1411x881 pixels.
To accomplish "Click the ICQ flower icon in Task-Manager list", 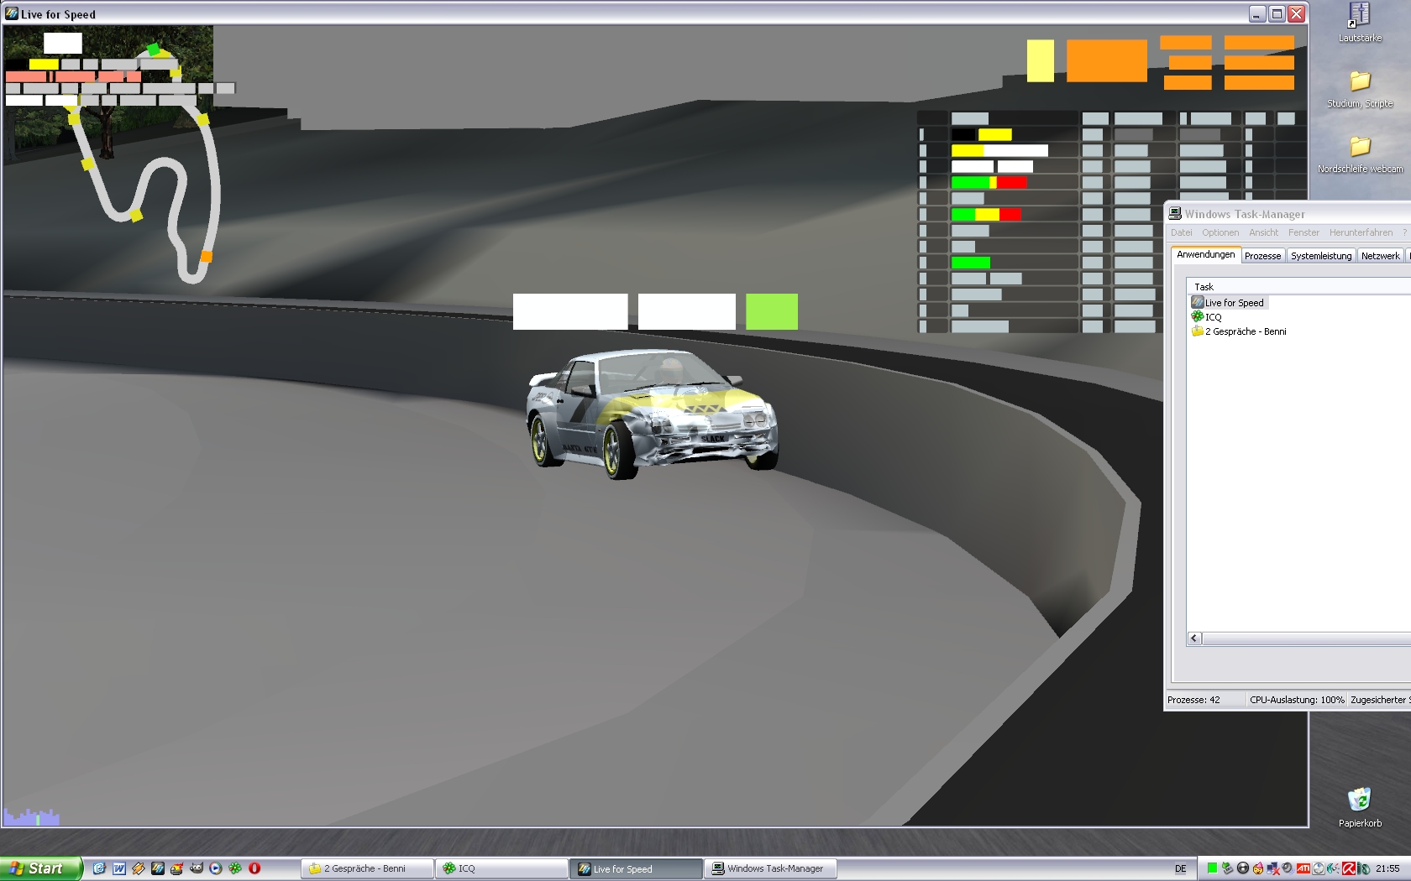I will pos(1198,316).
